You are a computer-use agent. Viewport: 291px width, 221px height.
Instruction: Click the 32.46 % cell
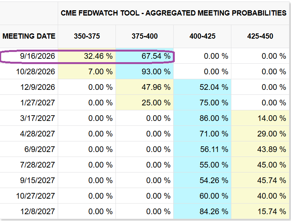[87, 56]
